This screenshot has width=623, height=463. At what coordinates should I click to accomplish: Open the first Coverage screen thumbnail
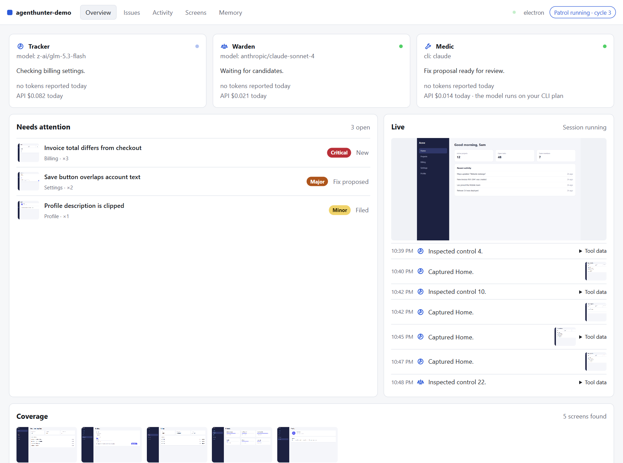[x=47, y=445]
